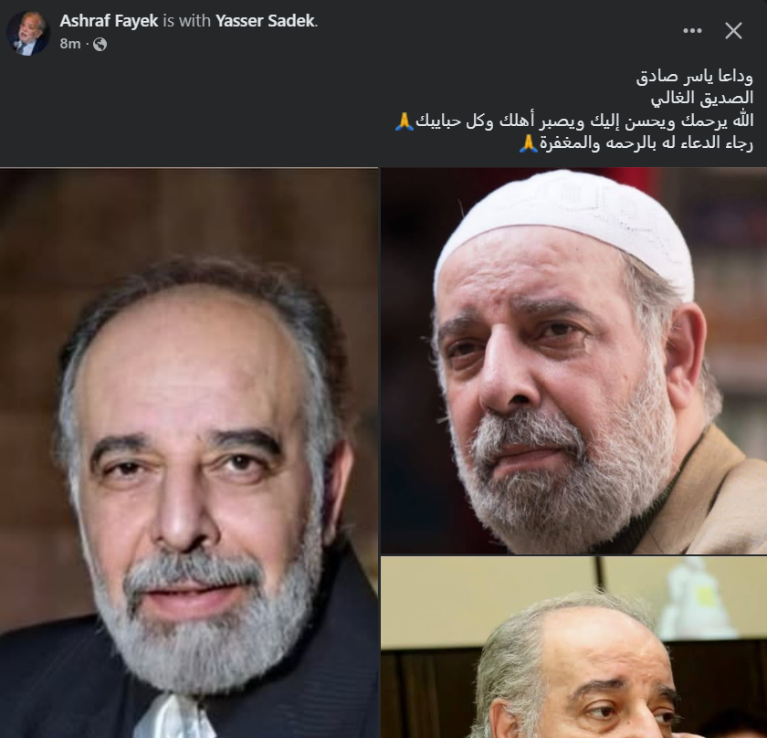767x738 pixels.
Task: Select the text line وداعا ياسر صادق
Action: tap(694, 77)
